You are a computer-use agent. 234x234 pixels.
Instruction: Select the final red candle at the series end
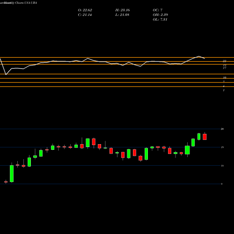pyautogui.click(x=205, y=137)
